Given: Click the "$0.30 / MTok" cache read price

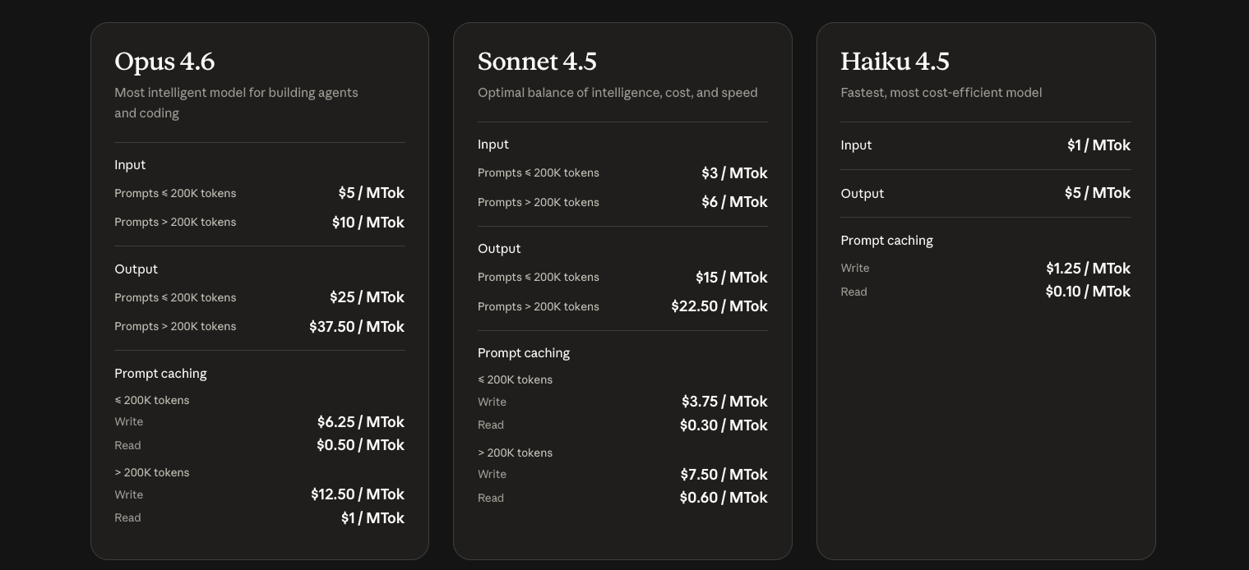Looking at the screenshot, I should (724, 425).
